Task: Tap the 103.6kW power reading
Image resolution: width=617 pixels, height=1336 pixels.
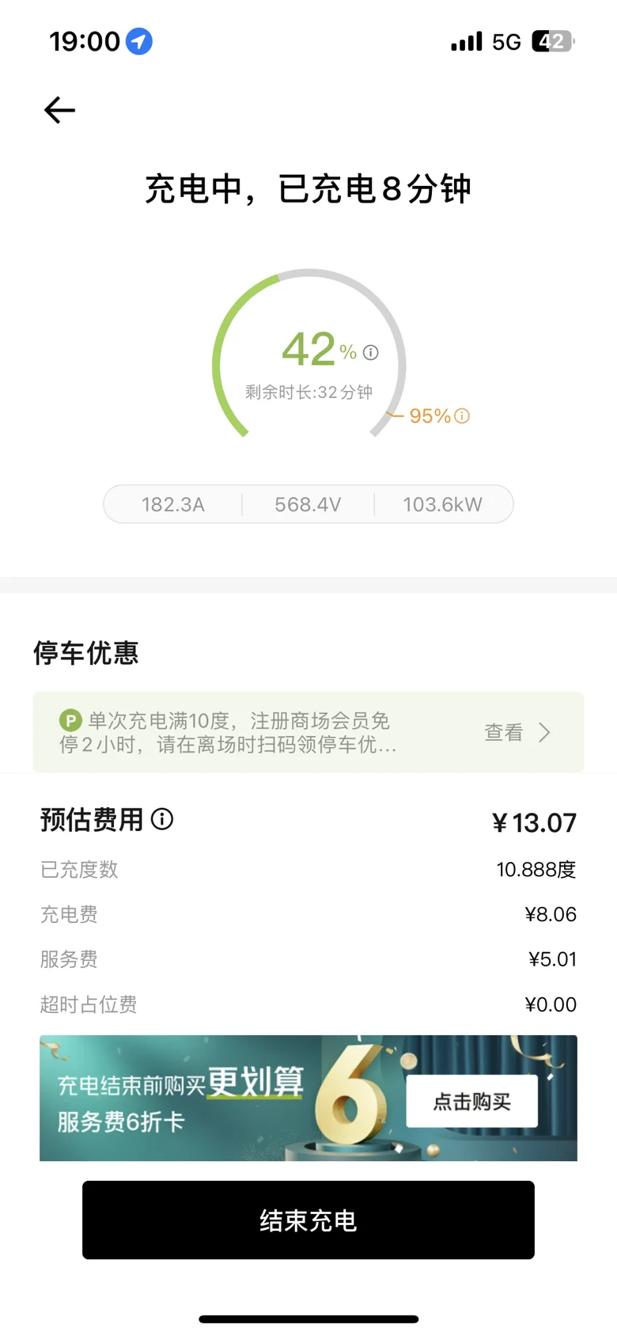Action: click(x=442, y=504)
